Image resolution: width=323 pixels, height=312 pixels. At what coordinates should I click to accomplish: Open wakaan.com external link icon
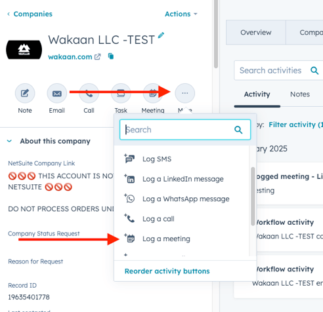(x=97, y=57)
